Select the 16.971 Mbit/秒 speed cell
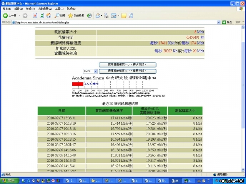 (x=109, y=161)
